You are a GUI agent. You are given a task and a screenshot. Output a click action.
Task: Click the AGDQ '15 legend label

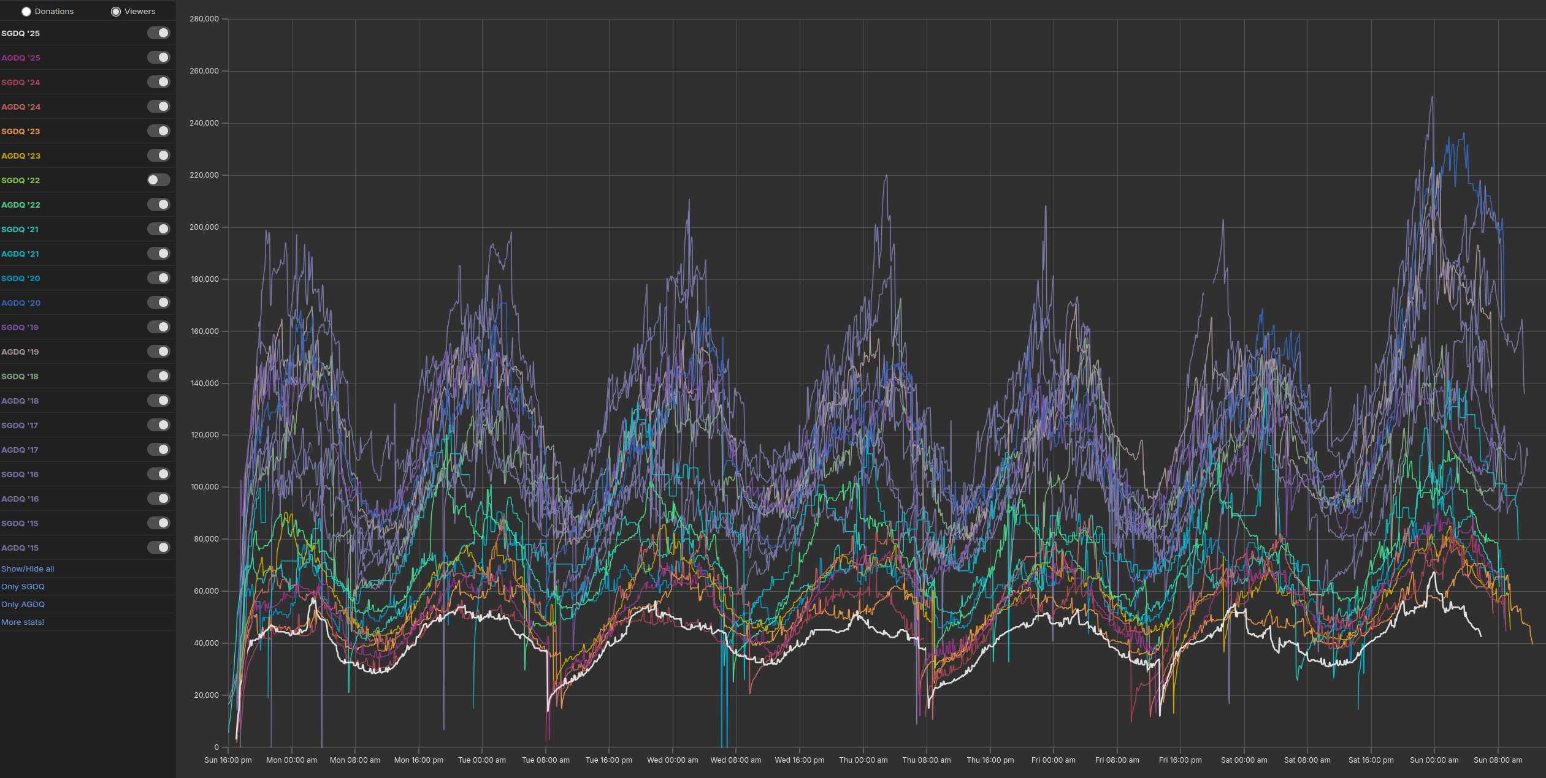pos(20,548)
